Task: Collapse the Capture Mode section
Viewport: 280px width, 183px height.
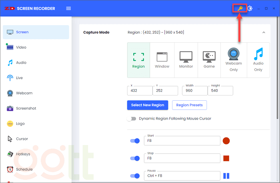Action: 264,32
